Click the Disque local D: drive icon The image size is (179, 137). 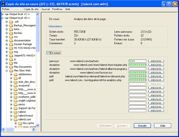click(7, 18)
